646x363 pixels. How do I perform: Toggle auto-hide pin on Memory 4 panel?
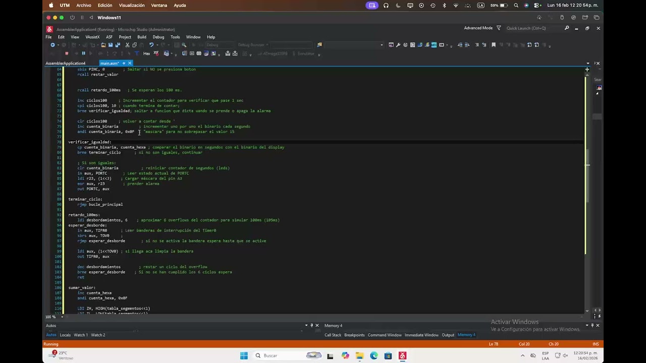tap(593, 325)
